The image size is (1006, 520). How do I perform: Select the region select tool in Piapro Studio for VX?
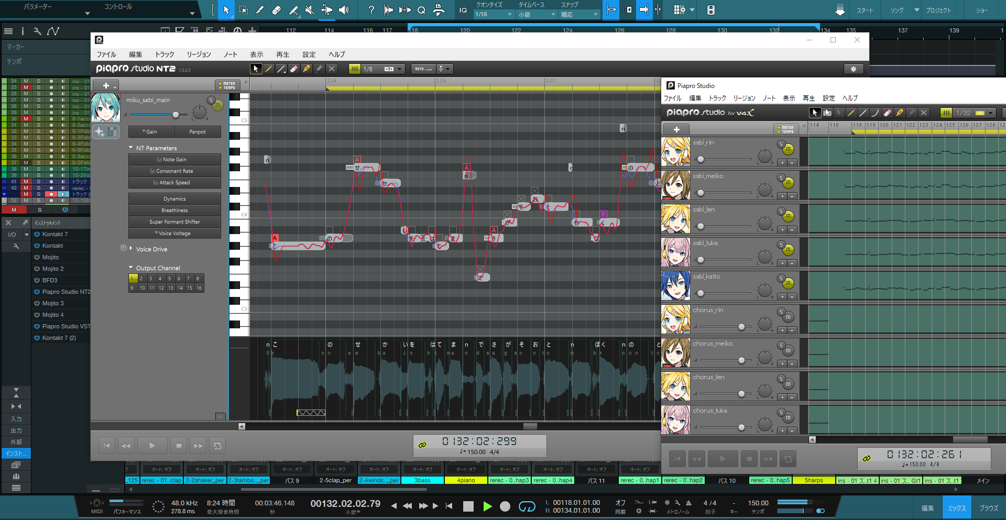pos(827,113)
